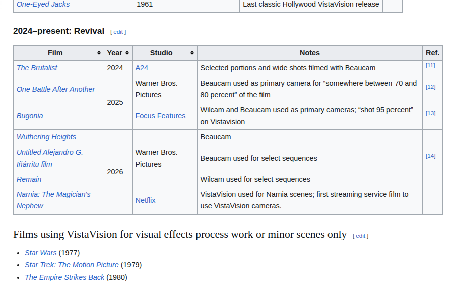Viewport: 459px width, 282px height.
Task: Click the 'Wilcam used for select sequences' note
Action: click(x=255, y=179)
